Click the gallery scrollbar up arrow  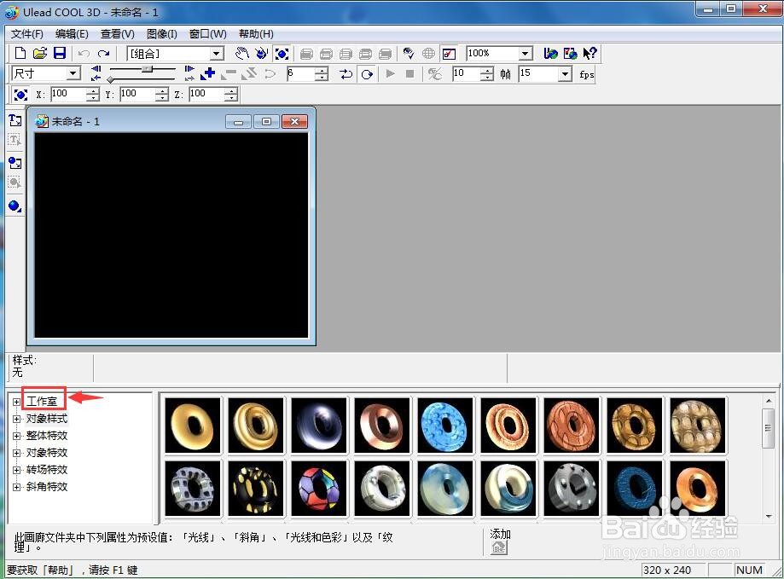(x=769, y=401)
